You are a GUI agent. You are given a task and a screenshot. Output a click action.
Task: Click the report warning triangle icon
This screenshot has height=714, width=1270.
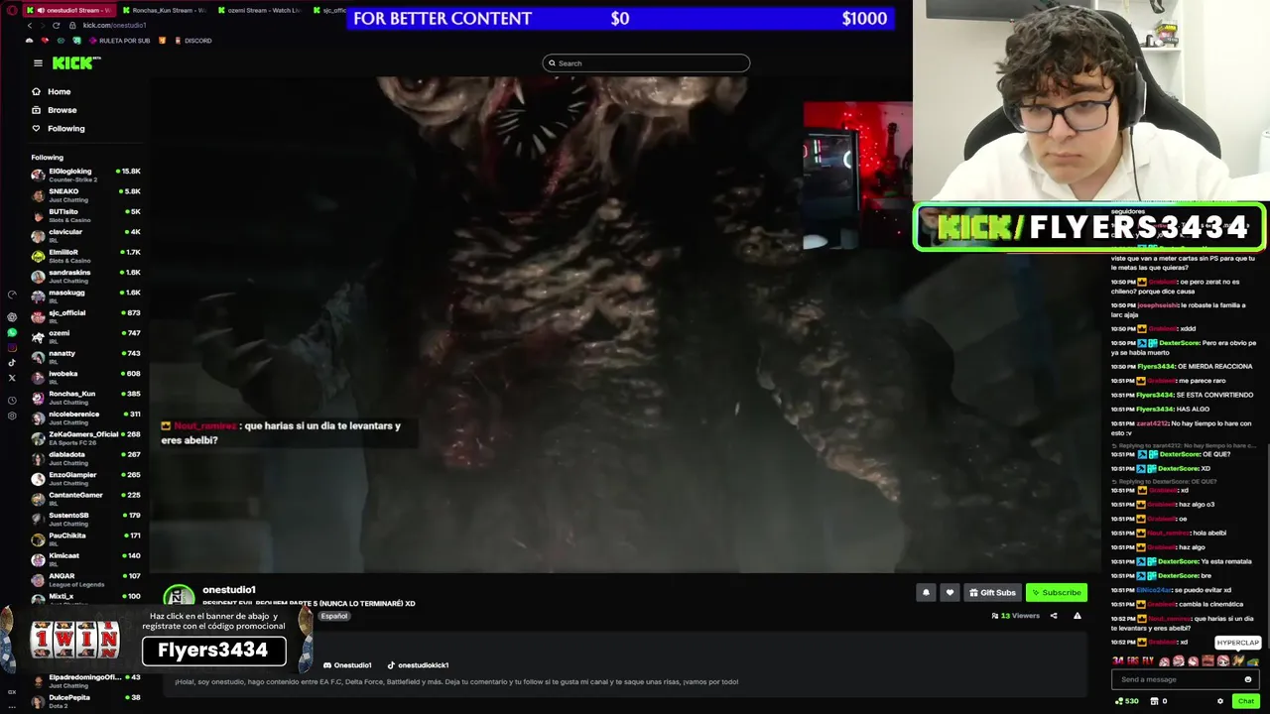point(1078,616)
